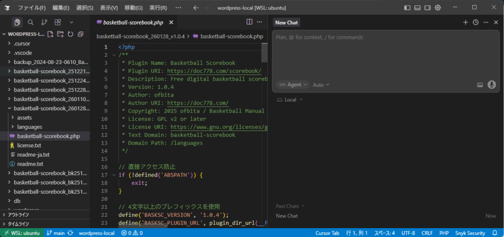Toggle the secondary sidebar layout button
504x237 pixels.
pos(427,8)
